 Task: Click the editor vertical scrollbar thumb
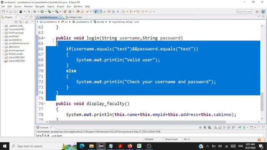(262, 102)
